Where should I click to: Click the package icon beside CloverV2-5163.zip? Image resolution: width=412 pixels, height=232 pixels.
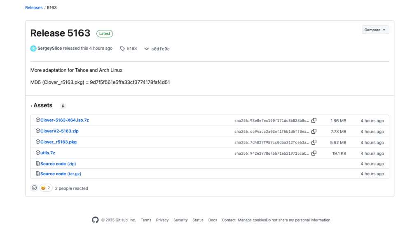tap(38, 131)
